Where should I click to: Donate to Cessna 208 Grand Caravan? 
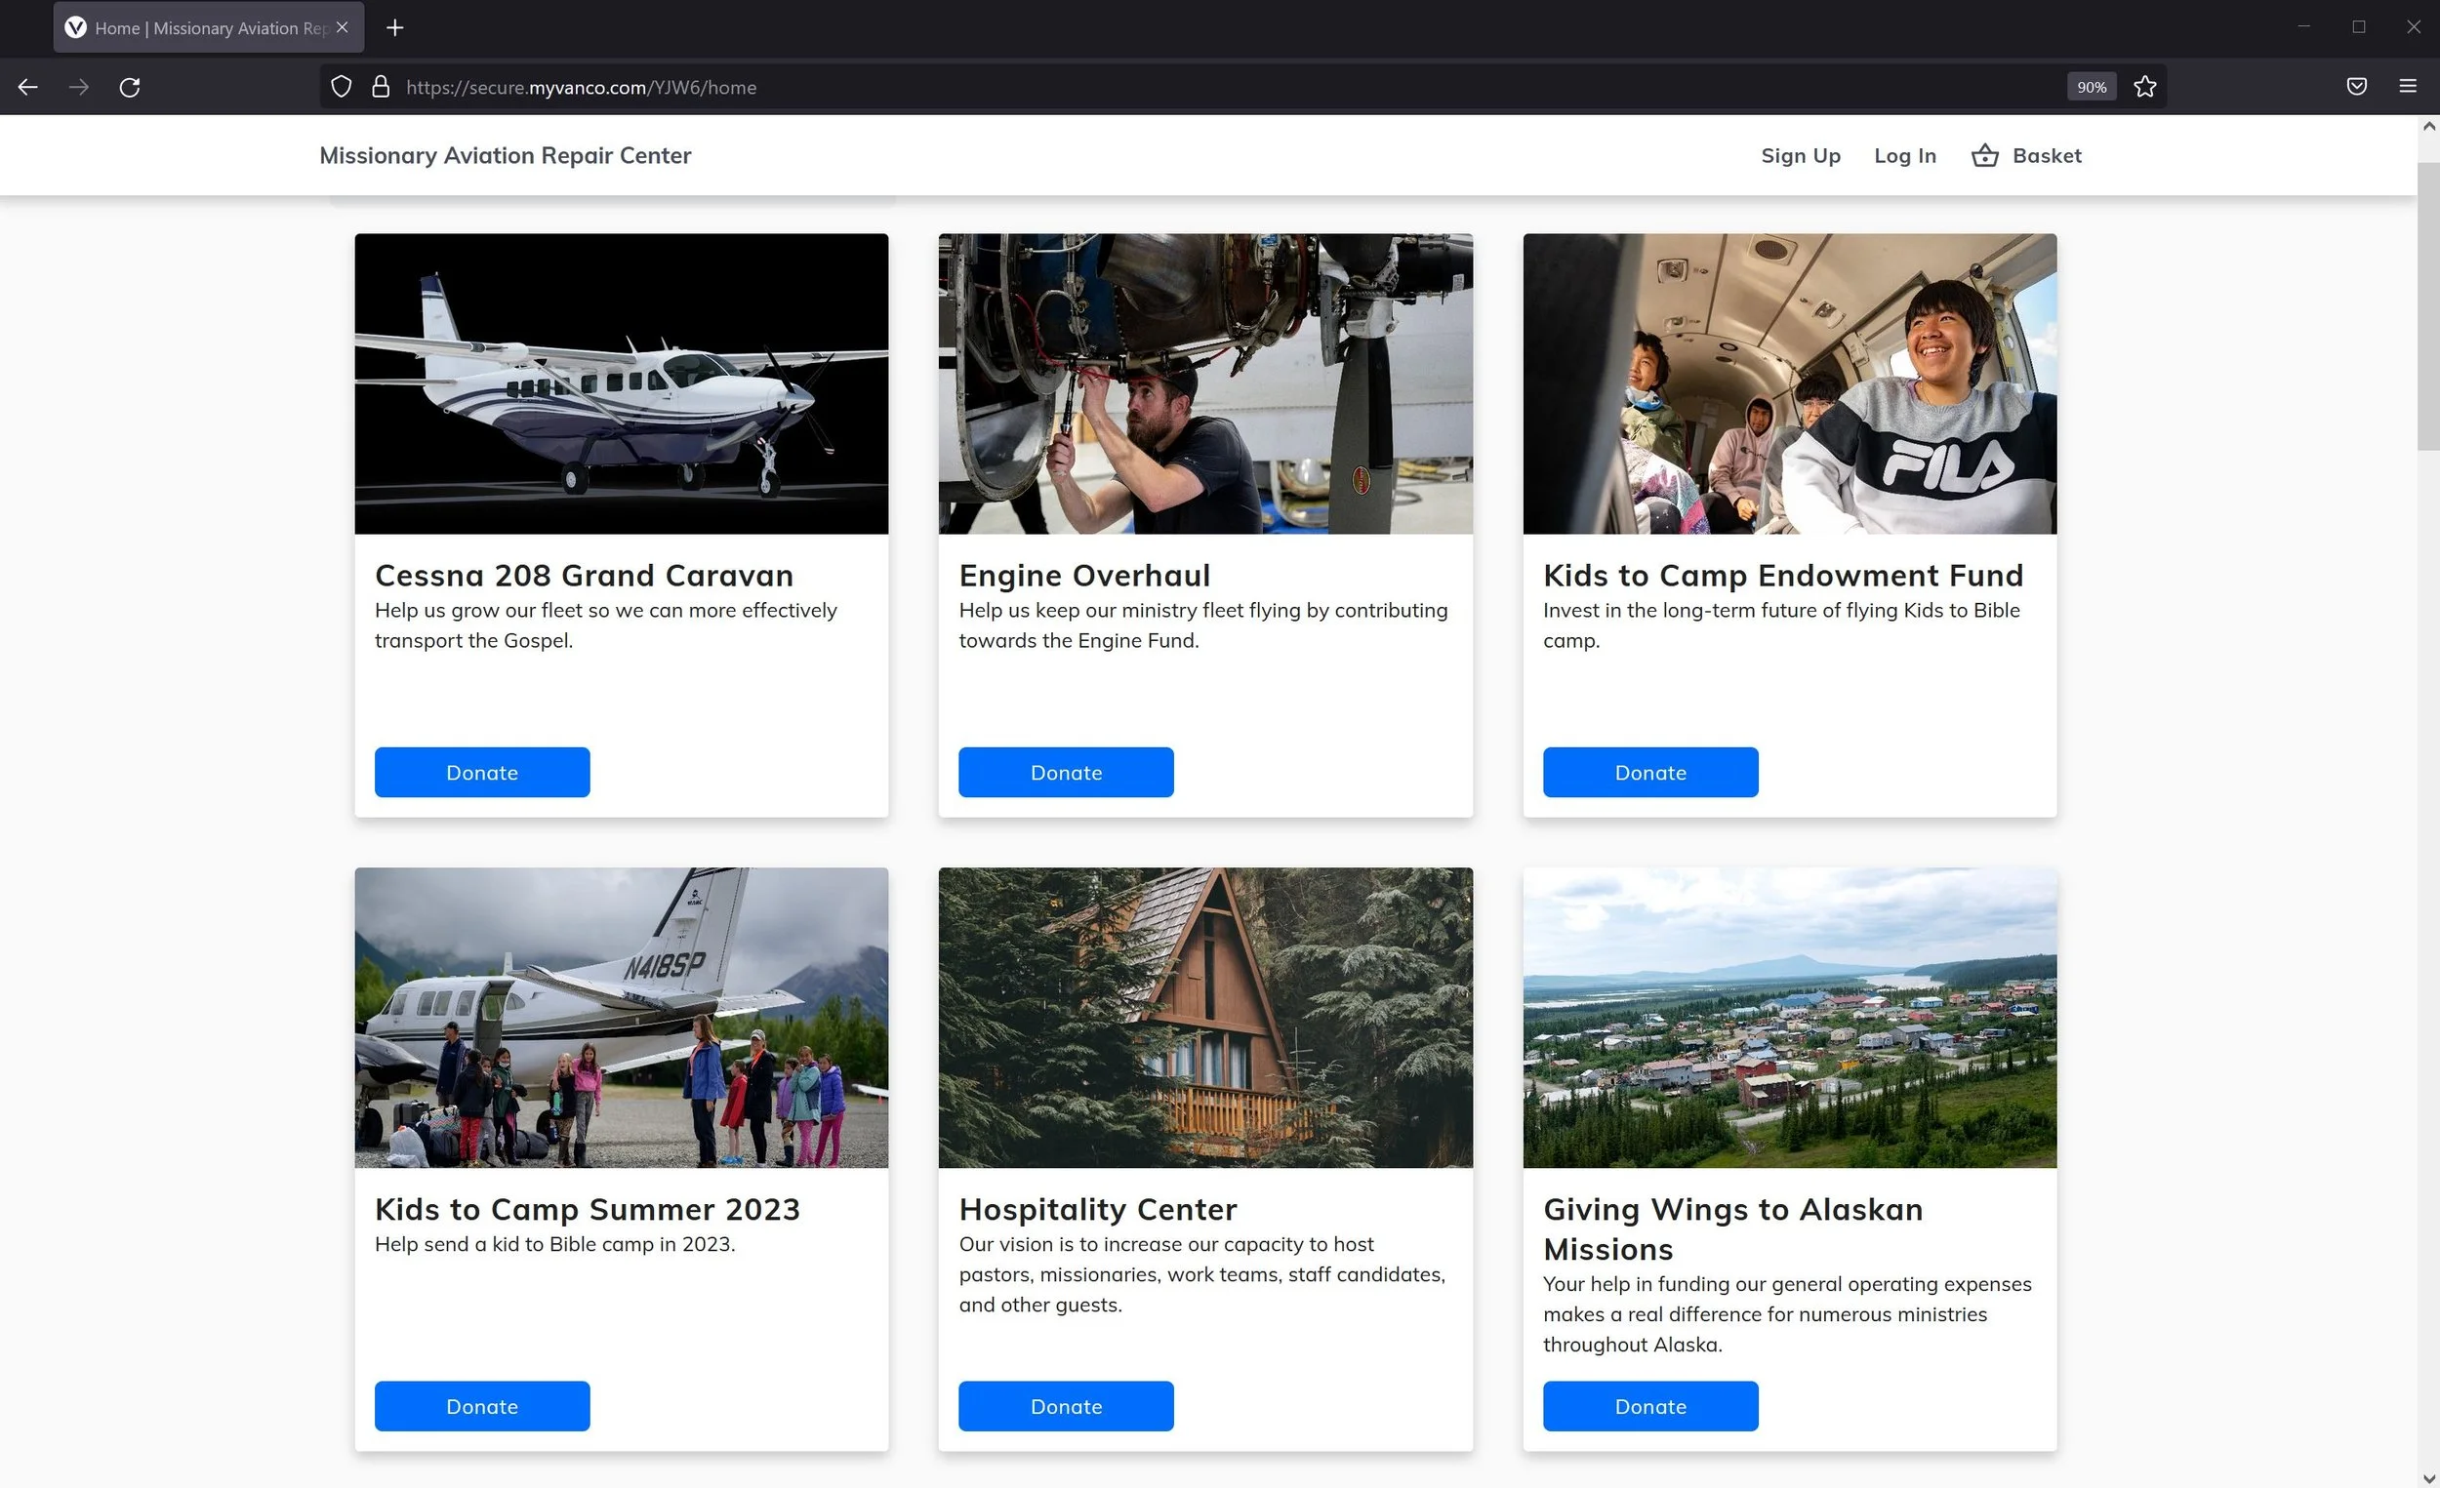482,772
